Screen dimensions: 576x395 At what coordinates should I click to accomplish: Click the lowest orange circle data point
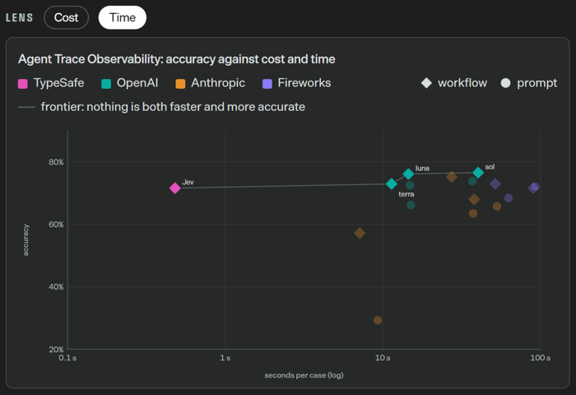pyautogui.click(x=378, y=320)
